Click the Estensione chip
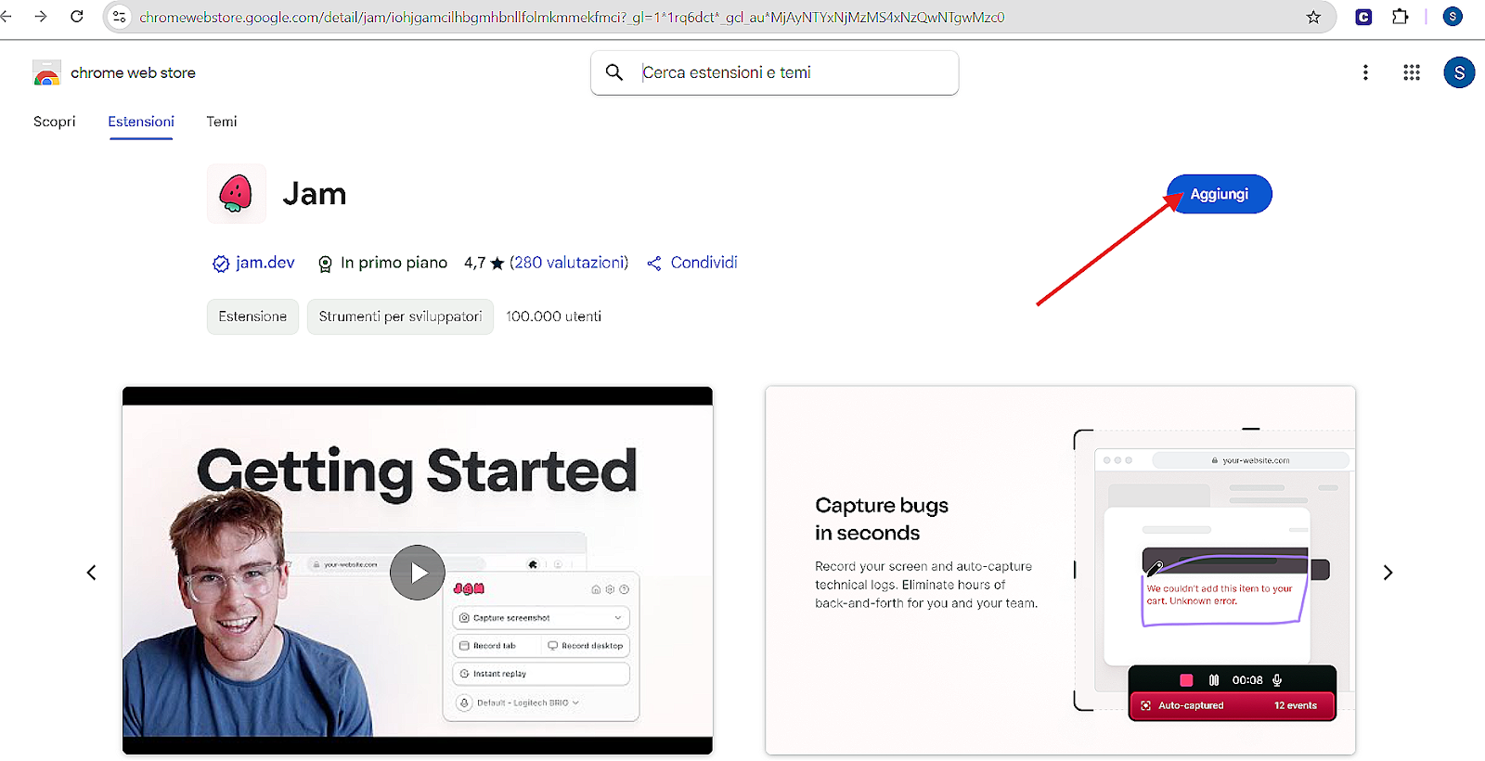Screen dimensions: 1485x761 pyautogui.click(x=252, y=316)
